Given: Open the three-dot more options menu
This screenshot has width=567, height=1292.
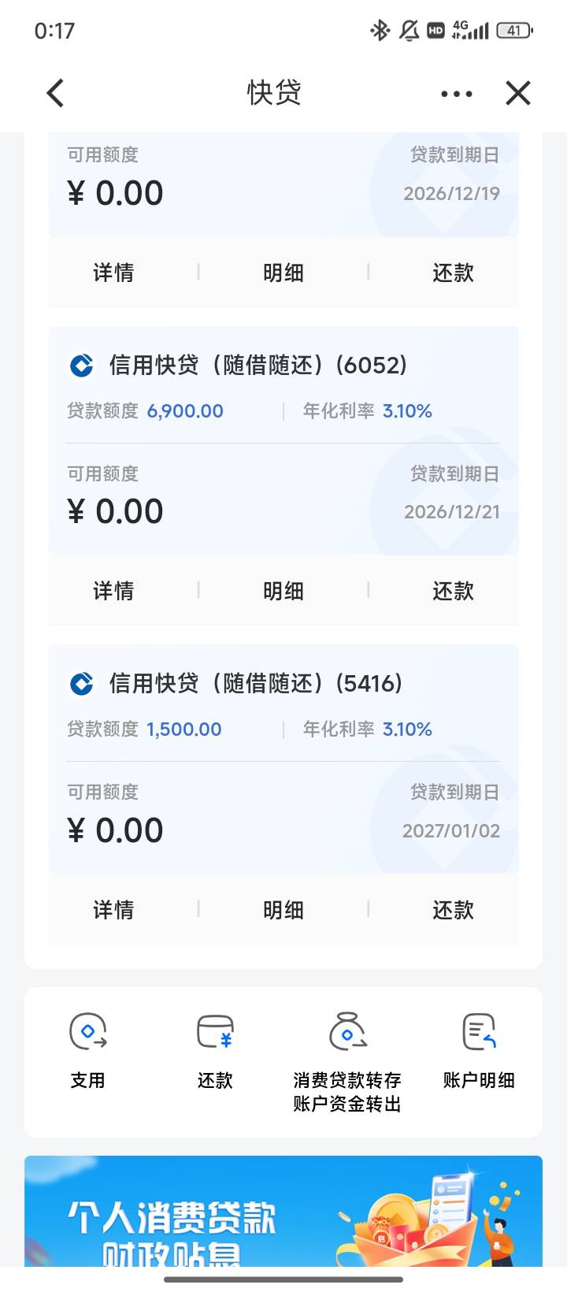Looking at the screenshot, I should click(457, 94).
